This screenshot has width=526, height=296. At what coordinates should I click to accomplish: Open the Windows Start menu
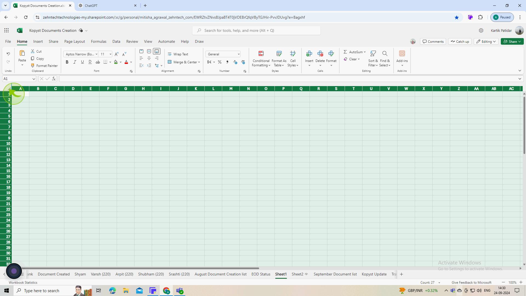point(7,291)
